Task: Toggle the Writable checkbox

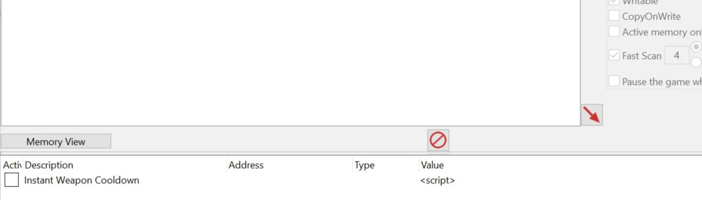Action: point(614,2)
